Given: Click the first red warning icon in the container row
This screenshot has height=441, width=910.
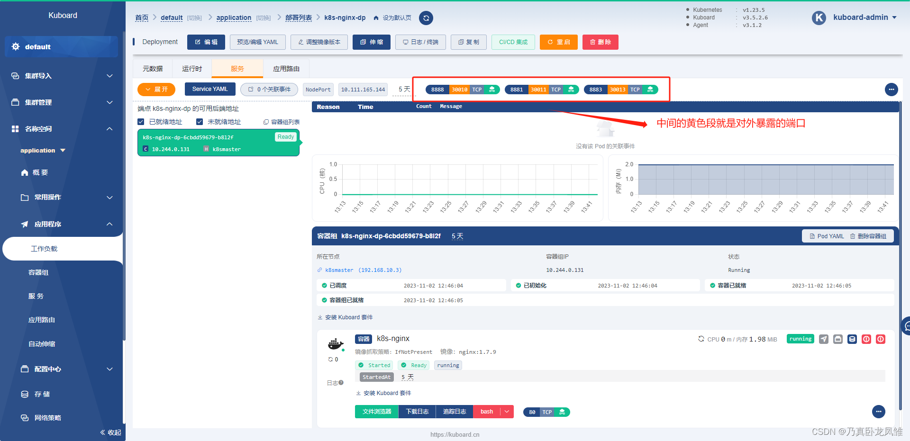Looking at the screenshot, I should pyautogui.click(x=866, y=339).
